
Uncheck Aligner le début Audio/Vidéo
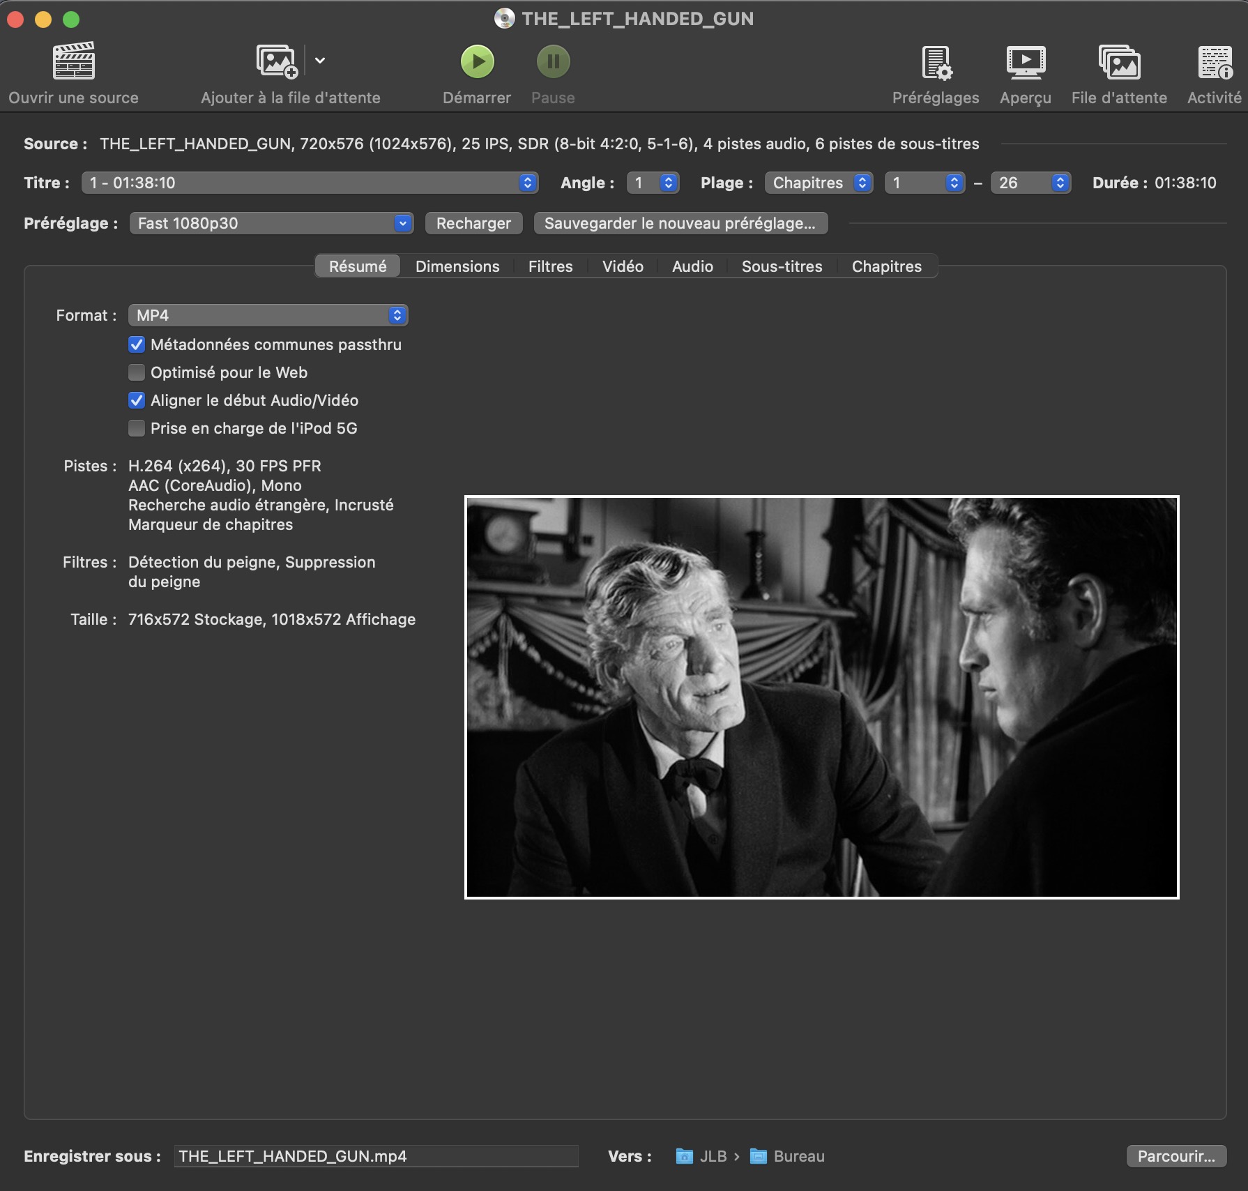(137, 400)
